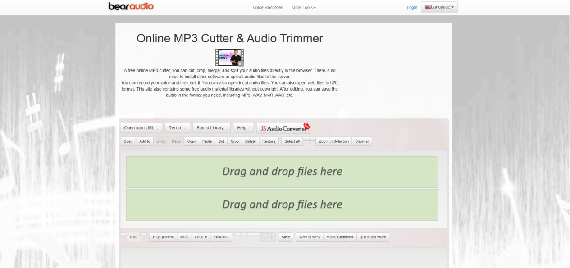Open the Language dropdown
The image size is (570, 268).
click(x=439, y=7)
